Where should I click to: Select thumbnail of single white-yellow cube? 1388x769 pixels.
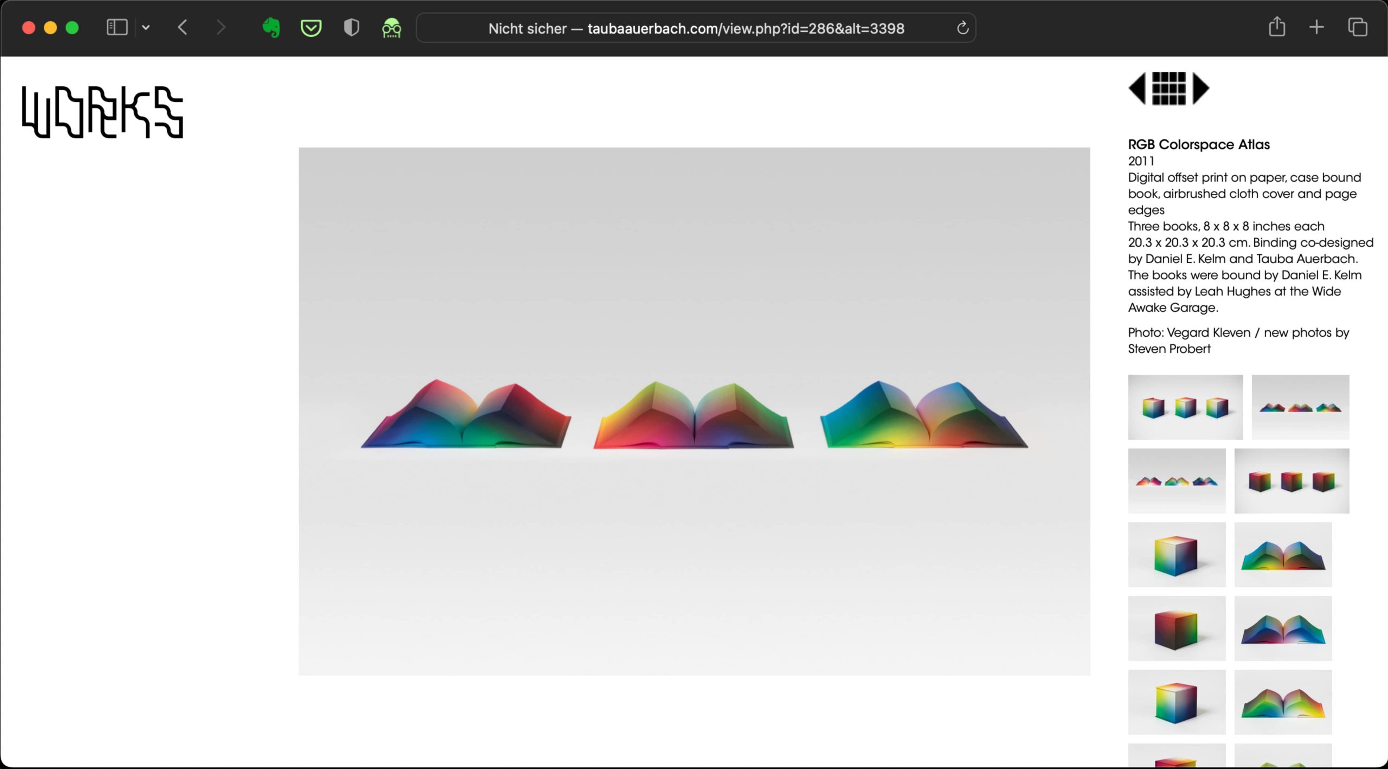(x=1177, y=554)
